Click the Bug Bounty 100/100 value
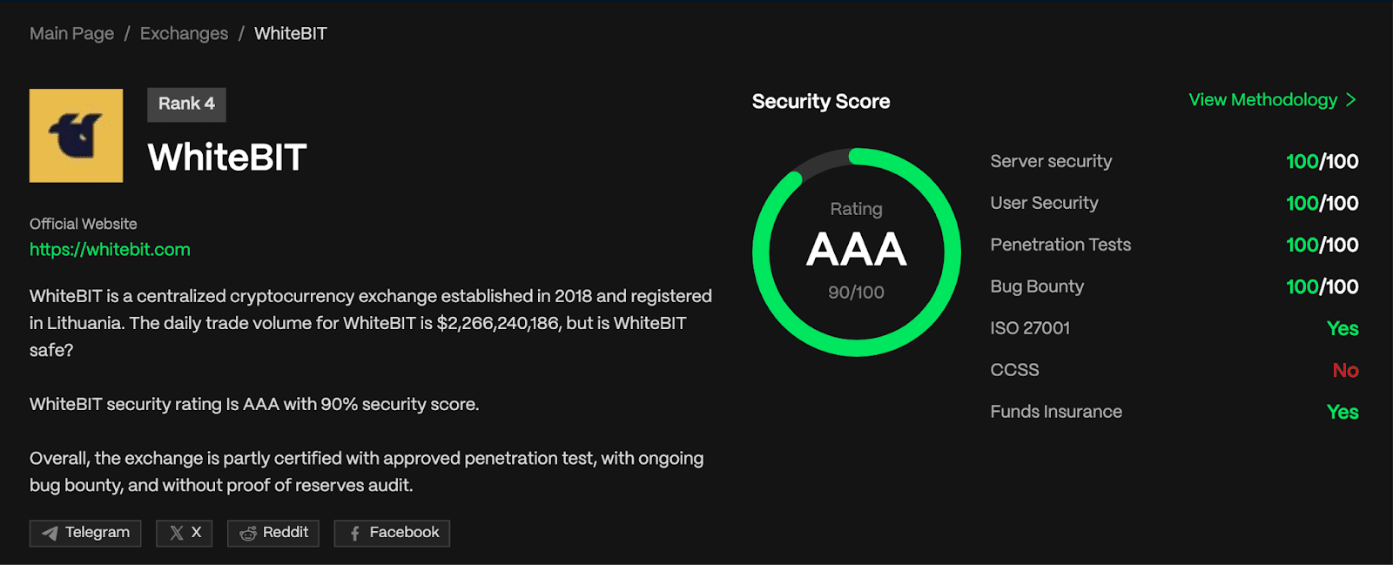This screenshot has height=565, width=1393. [1322, 286]
